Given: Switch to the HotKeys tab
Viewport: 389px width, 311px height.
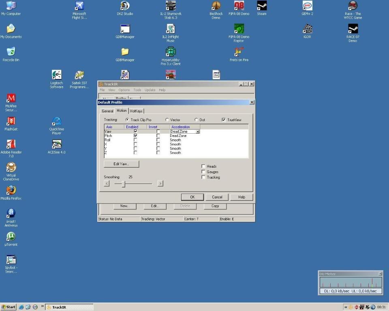Looking at the screenshot, I should point(137,111).
